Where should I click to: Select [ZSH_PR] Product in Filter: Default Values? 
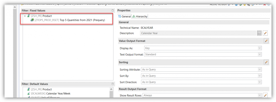(x=39, y=89)
